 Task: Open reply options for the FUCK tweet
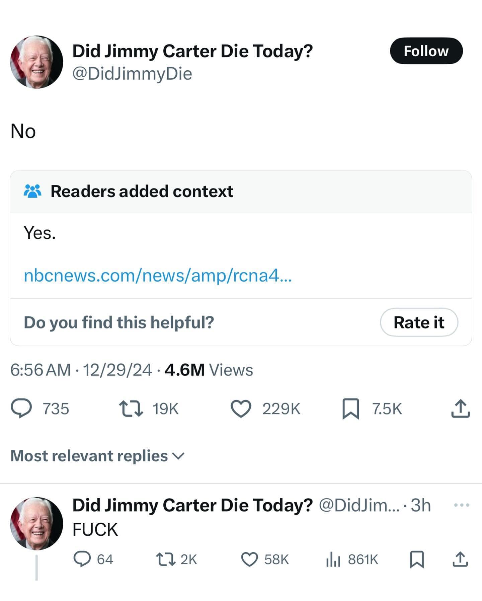tap(82, 560)
